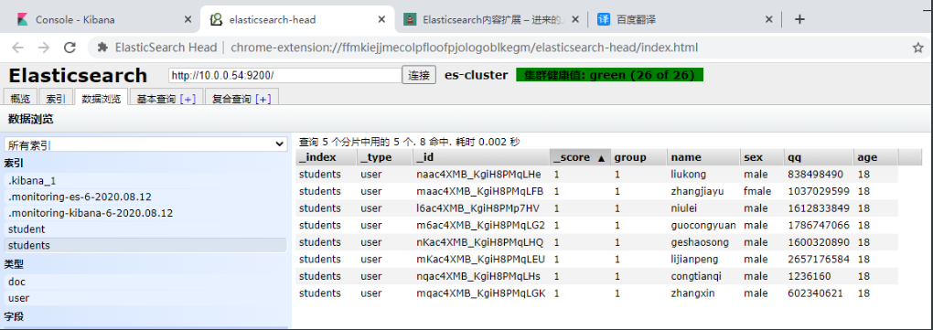The height and width of the screenshot is (330, 933).
Task: Click the browser back arrow
Action: click(18, 48)
